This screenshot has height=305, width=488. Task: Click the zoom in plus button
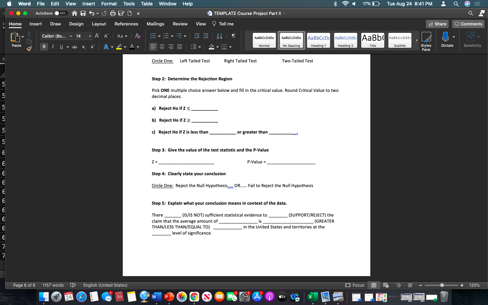pos(462,285)
